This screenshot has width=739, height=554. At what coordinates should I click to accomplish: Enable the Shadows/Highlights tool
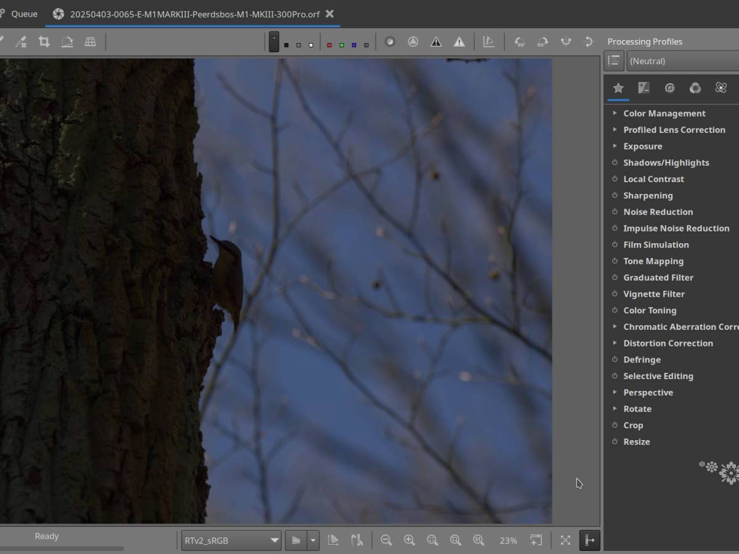point(615,163)
